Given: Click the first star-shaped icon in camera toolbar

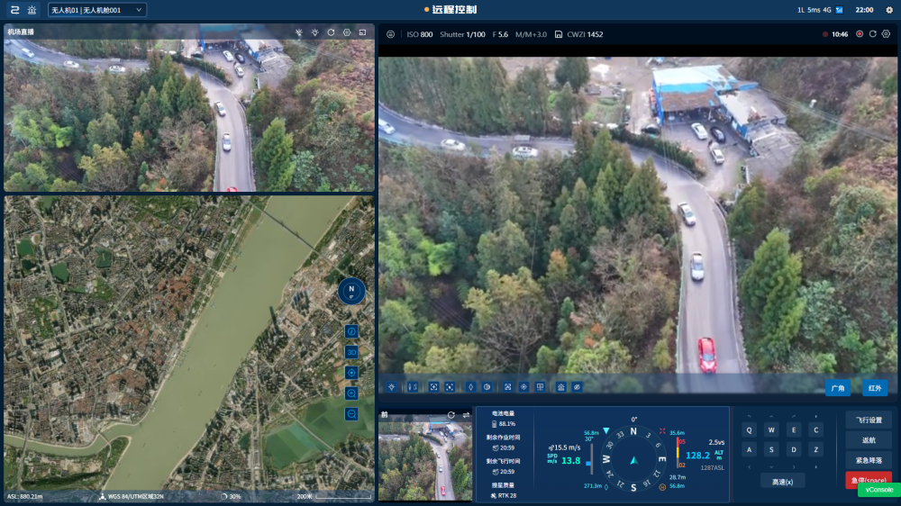Looking at the screenshot, I should [392, 387].
